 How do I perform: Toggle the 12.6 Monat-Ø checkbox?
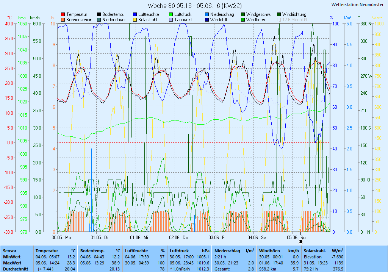click(279, 20)
